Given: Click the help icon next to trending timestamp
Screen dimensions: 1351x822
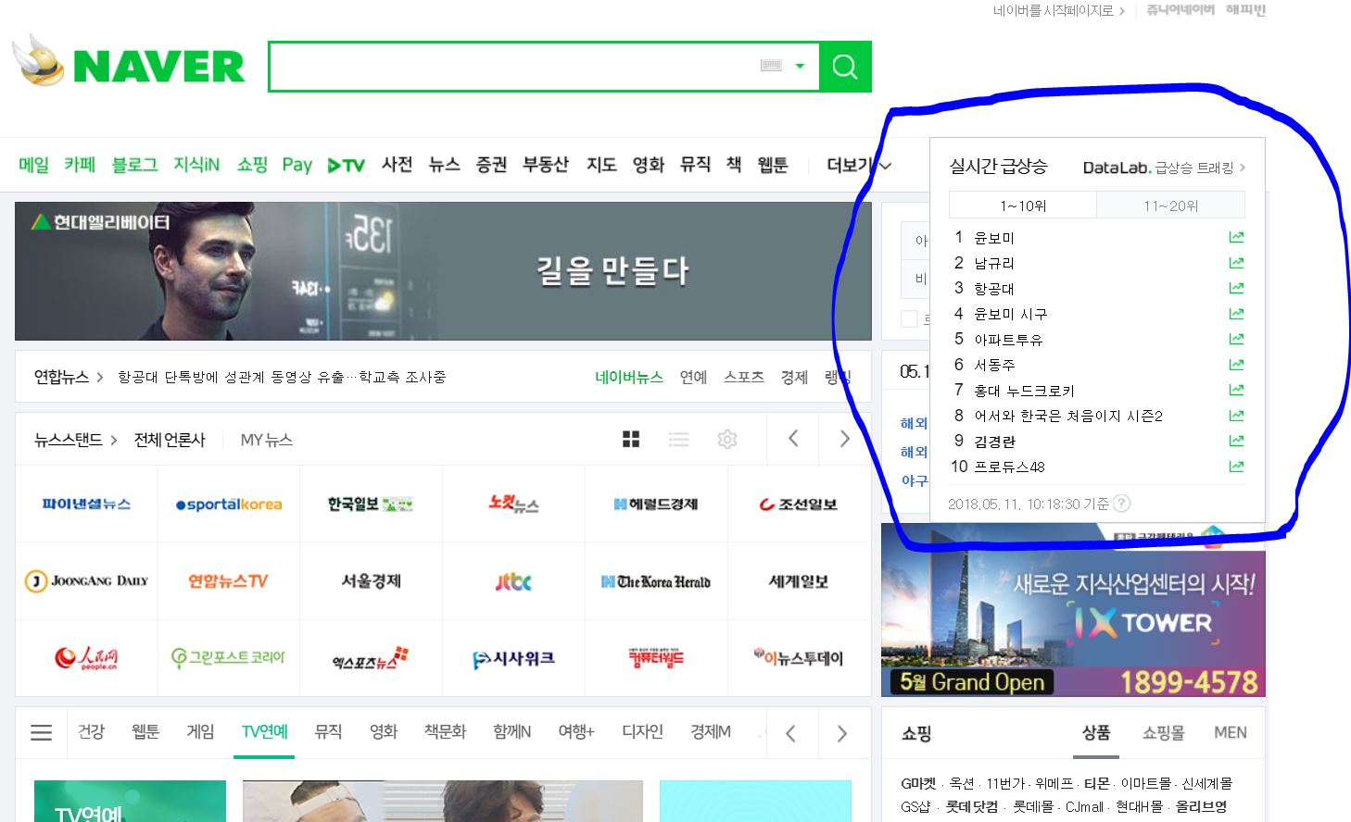Looking at the screenshot, I should tap(1121, 504).
